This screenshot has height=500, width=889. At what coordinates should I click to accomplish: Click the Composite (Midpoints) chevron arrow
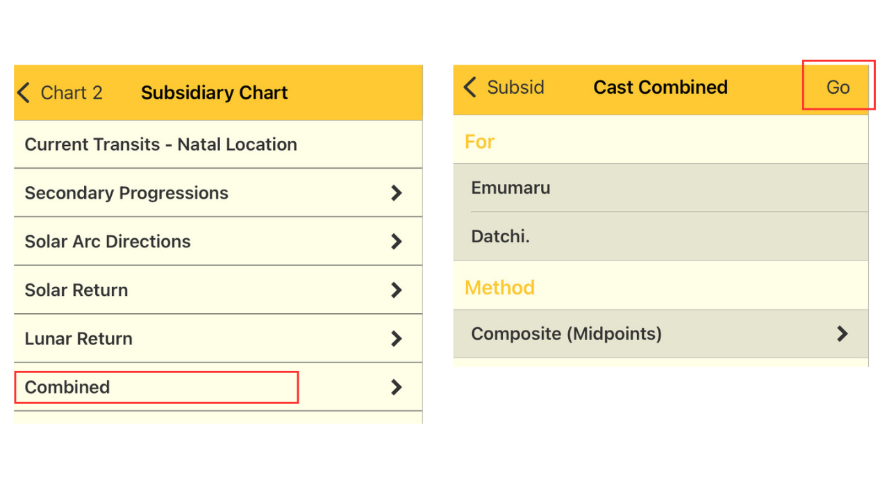(842, 334)
